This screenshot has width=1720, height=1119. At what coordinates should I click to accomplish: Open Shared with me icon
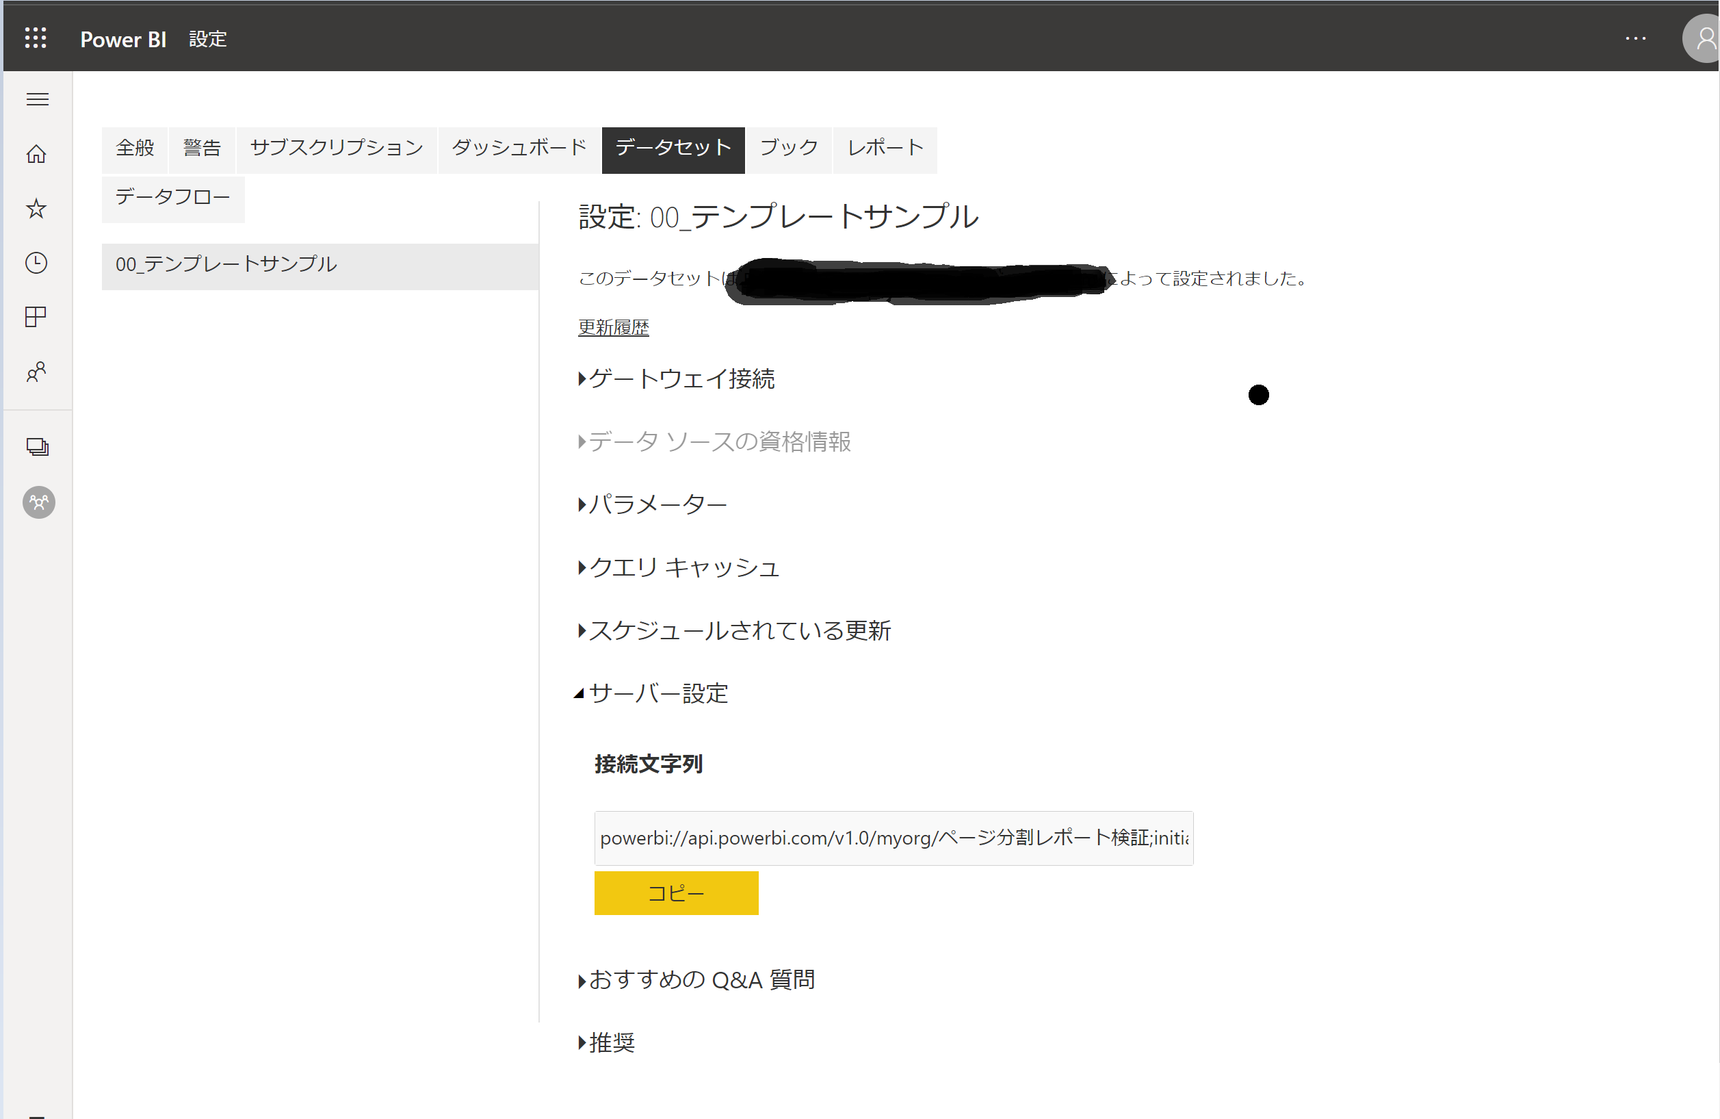point(36,372)
